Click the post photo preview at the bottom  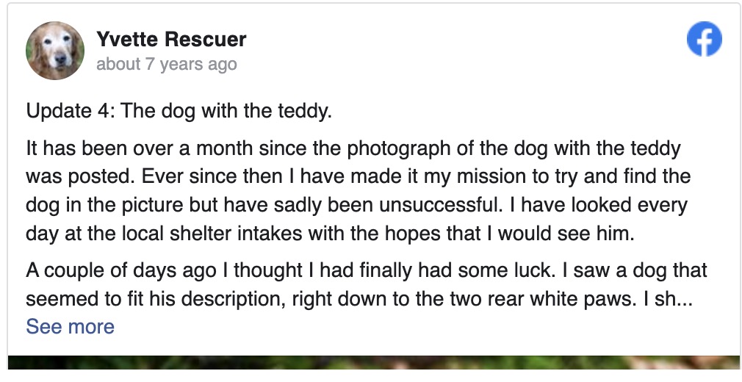[373, 362]
